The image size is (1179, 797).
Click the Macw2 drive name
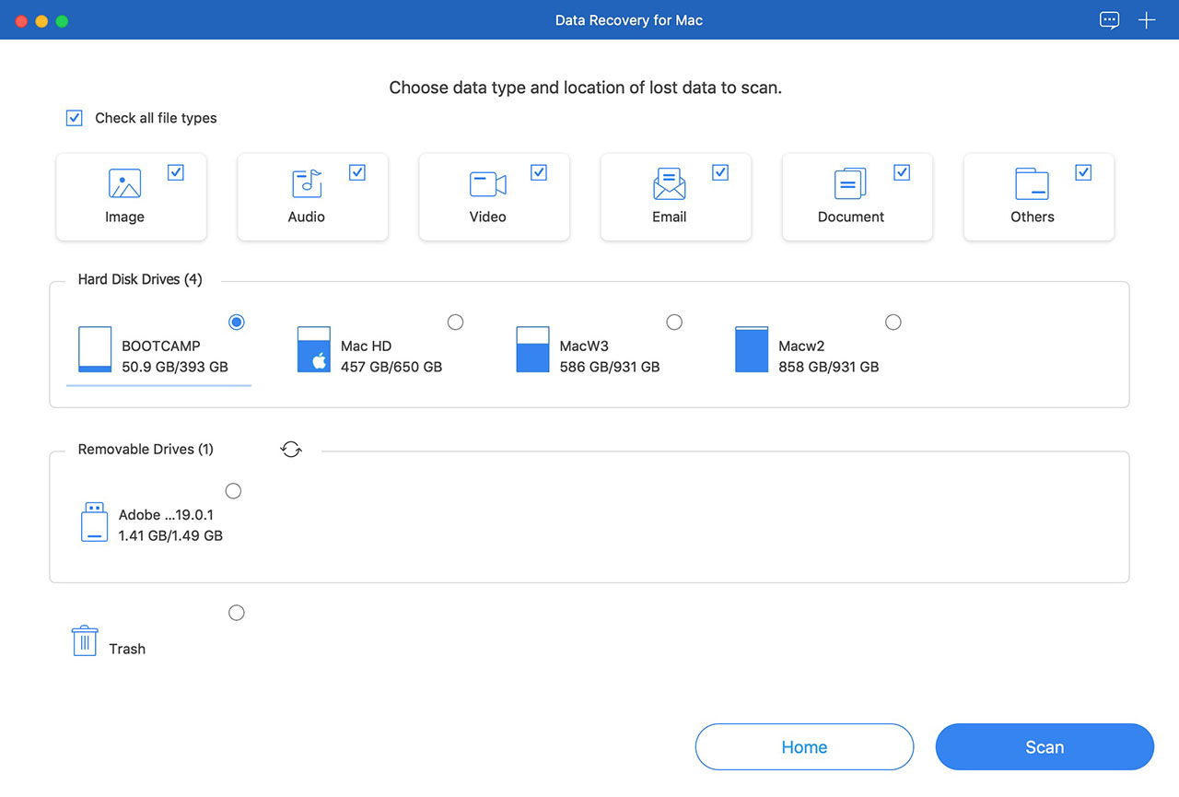tap(801, 346)
